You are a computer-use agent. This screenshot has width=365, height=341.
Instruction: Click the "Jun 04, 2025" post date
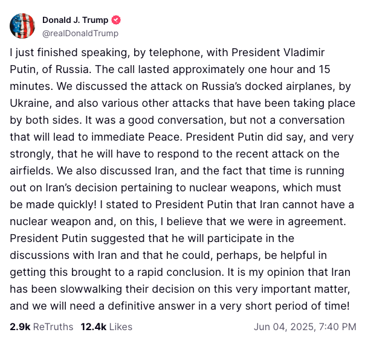pos(282,327)
